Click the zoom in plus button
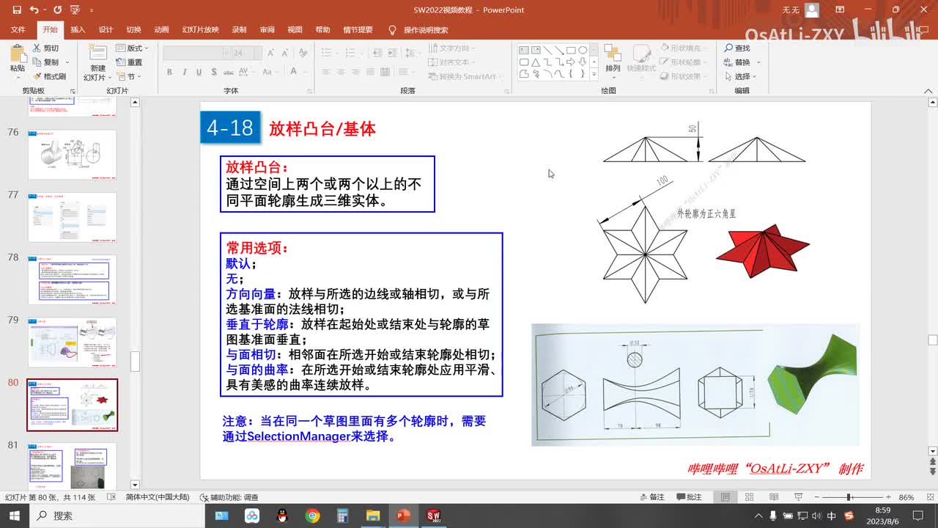This screenshot has height=528, width=938. (888, 497)
